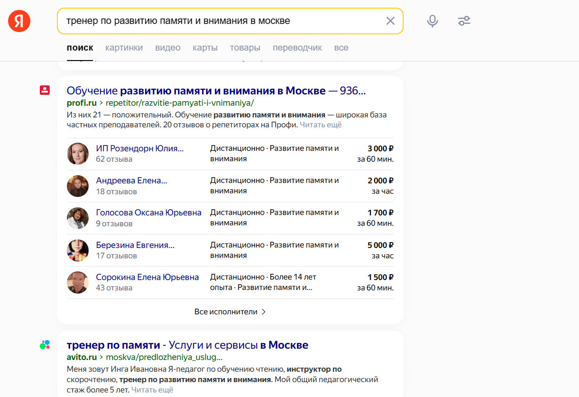Image resolution: width=579 pixels, height=397 pixels.
Task: Switch to the видео tab
Action: (x=168, y=47)
